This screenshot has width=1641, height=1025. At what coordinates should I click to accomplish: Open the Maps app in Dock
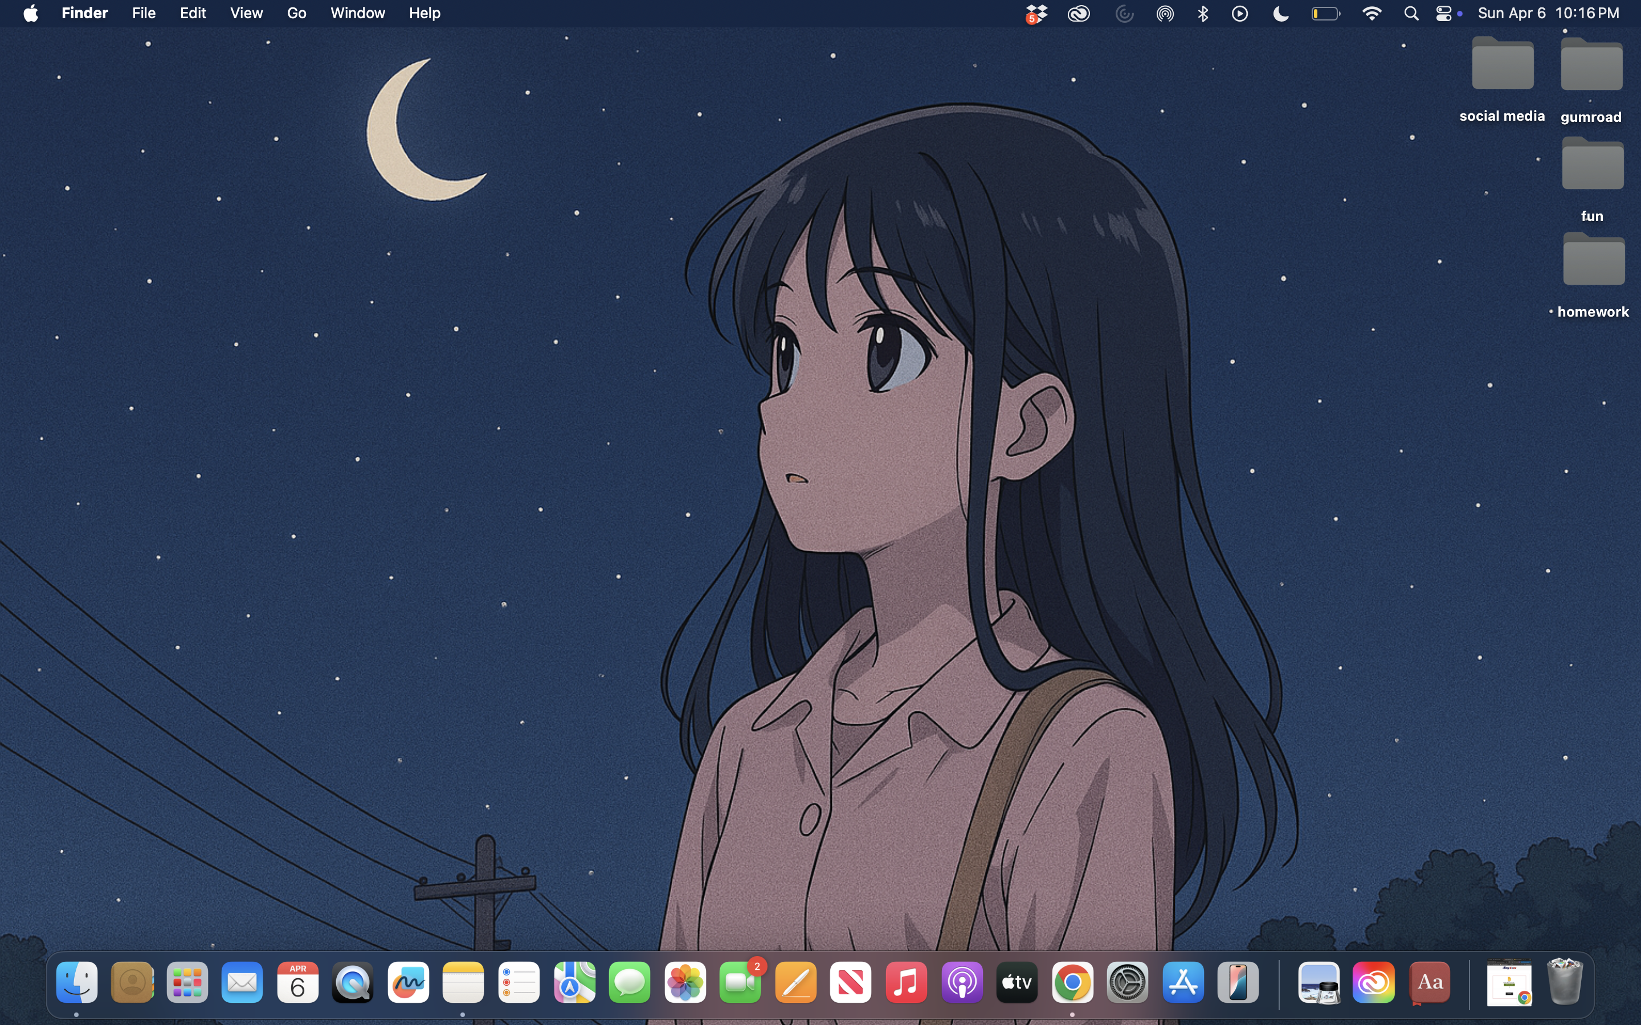pos(574,982)
